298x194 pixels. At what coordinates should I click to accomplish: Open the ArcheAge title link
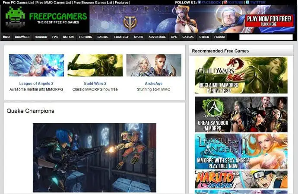point(154,84)
